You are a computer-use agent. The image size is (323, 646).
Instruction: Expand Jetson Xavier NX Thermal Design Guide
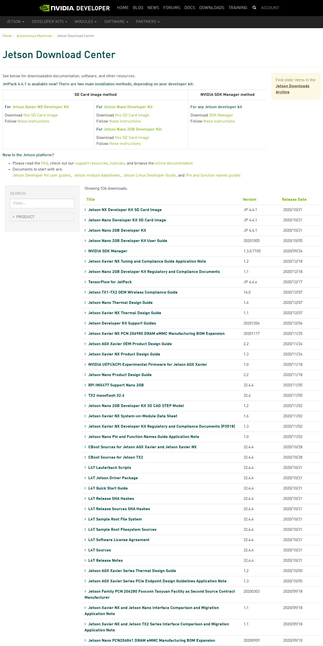tap(125, 313)
